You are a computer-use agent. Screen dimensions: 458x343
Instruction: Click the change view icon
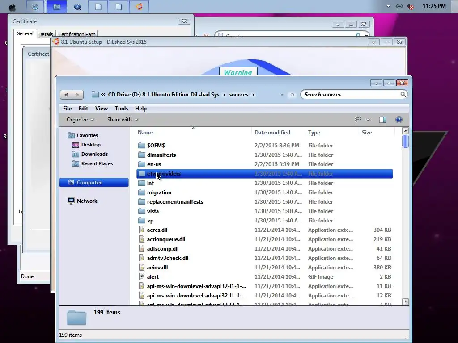[358, 120]
